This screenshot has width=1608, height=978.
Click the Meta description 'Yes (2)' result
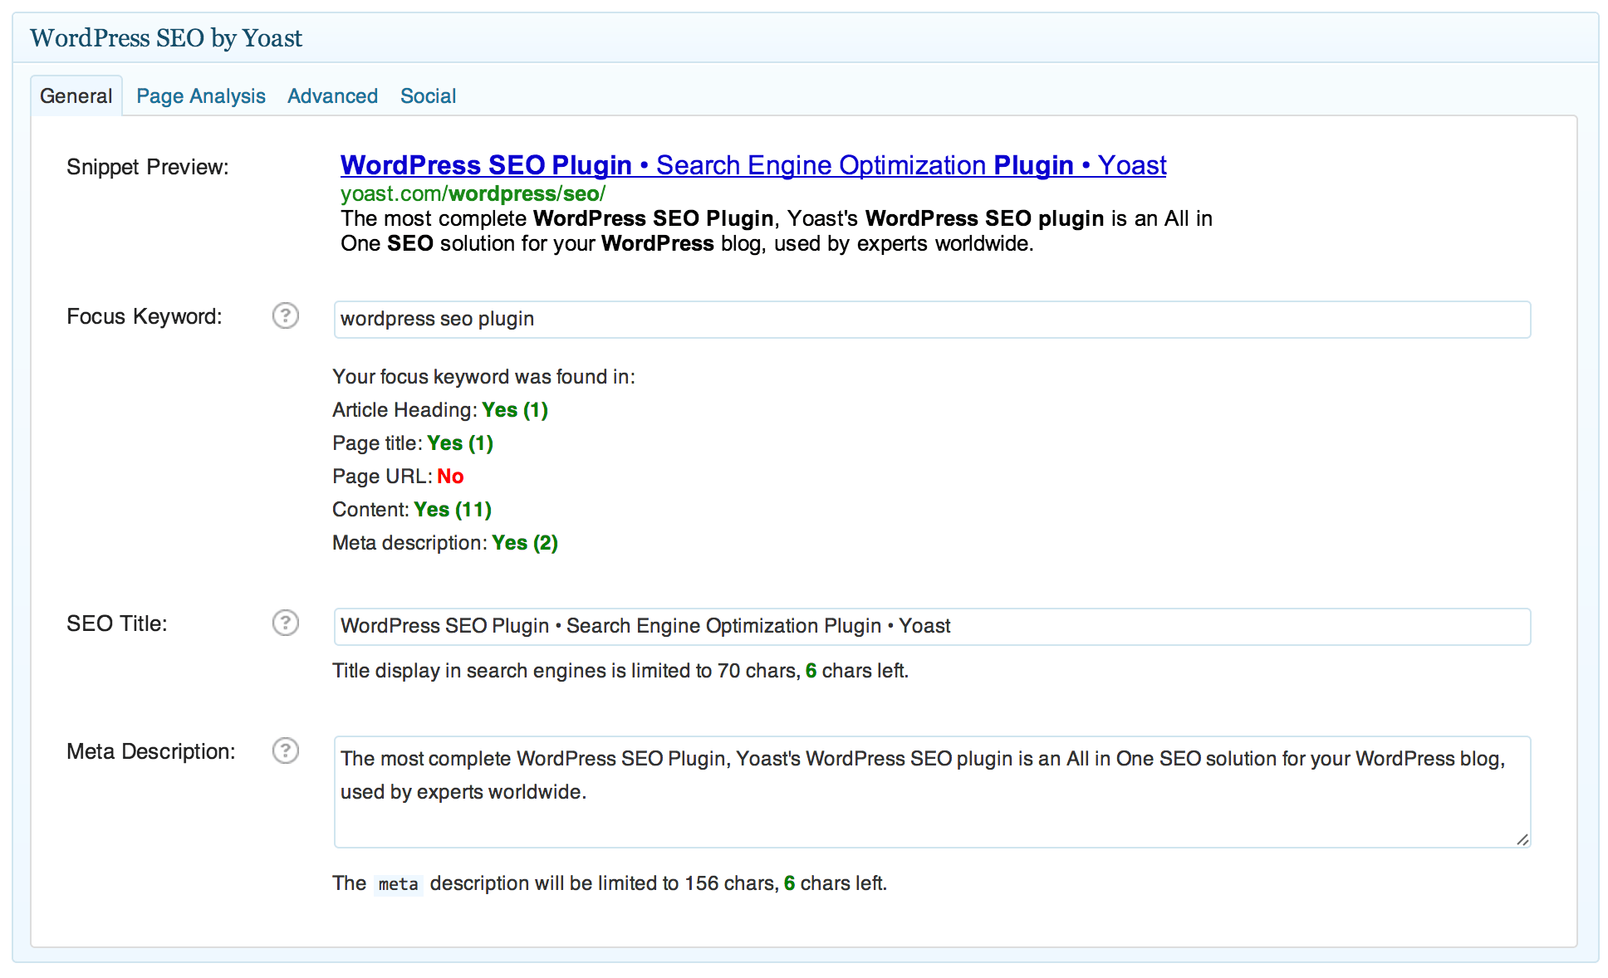coord(524,542)
